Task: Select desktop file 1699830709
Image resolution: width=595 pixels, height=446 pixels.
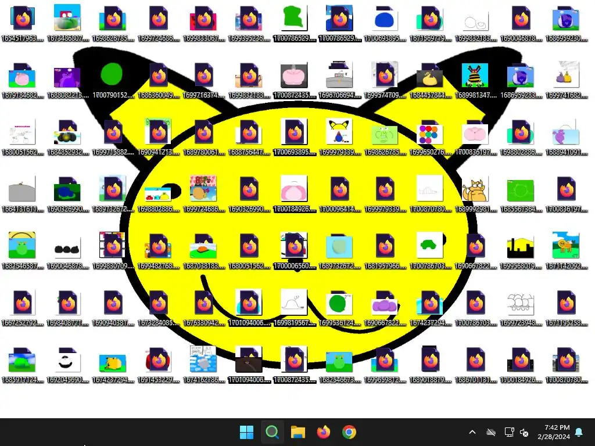Action: tap(113, 250)
